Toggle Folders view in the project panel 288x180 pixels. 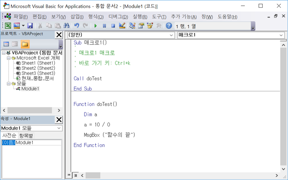[x=25, y=44]
